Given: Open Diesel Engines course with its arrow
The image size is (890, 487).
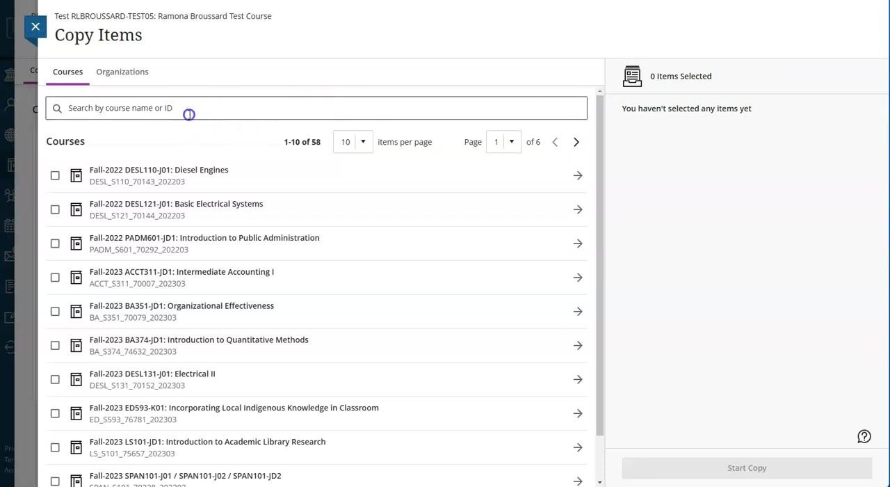Looking at the screenshot, I should (x=578, y=175).
